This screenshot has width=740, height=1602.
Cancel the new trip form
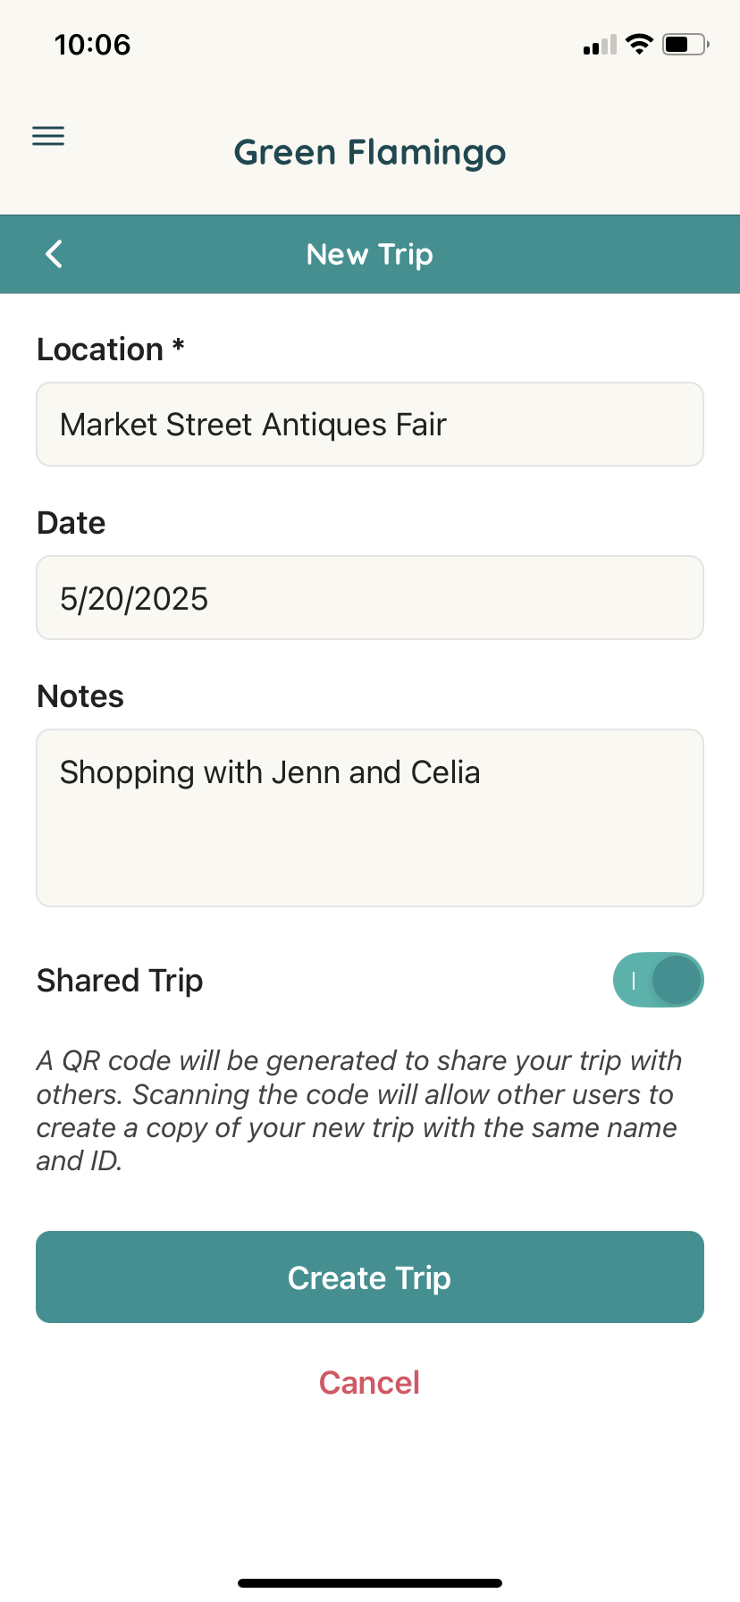tap(370, 1383)
